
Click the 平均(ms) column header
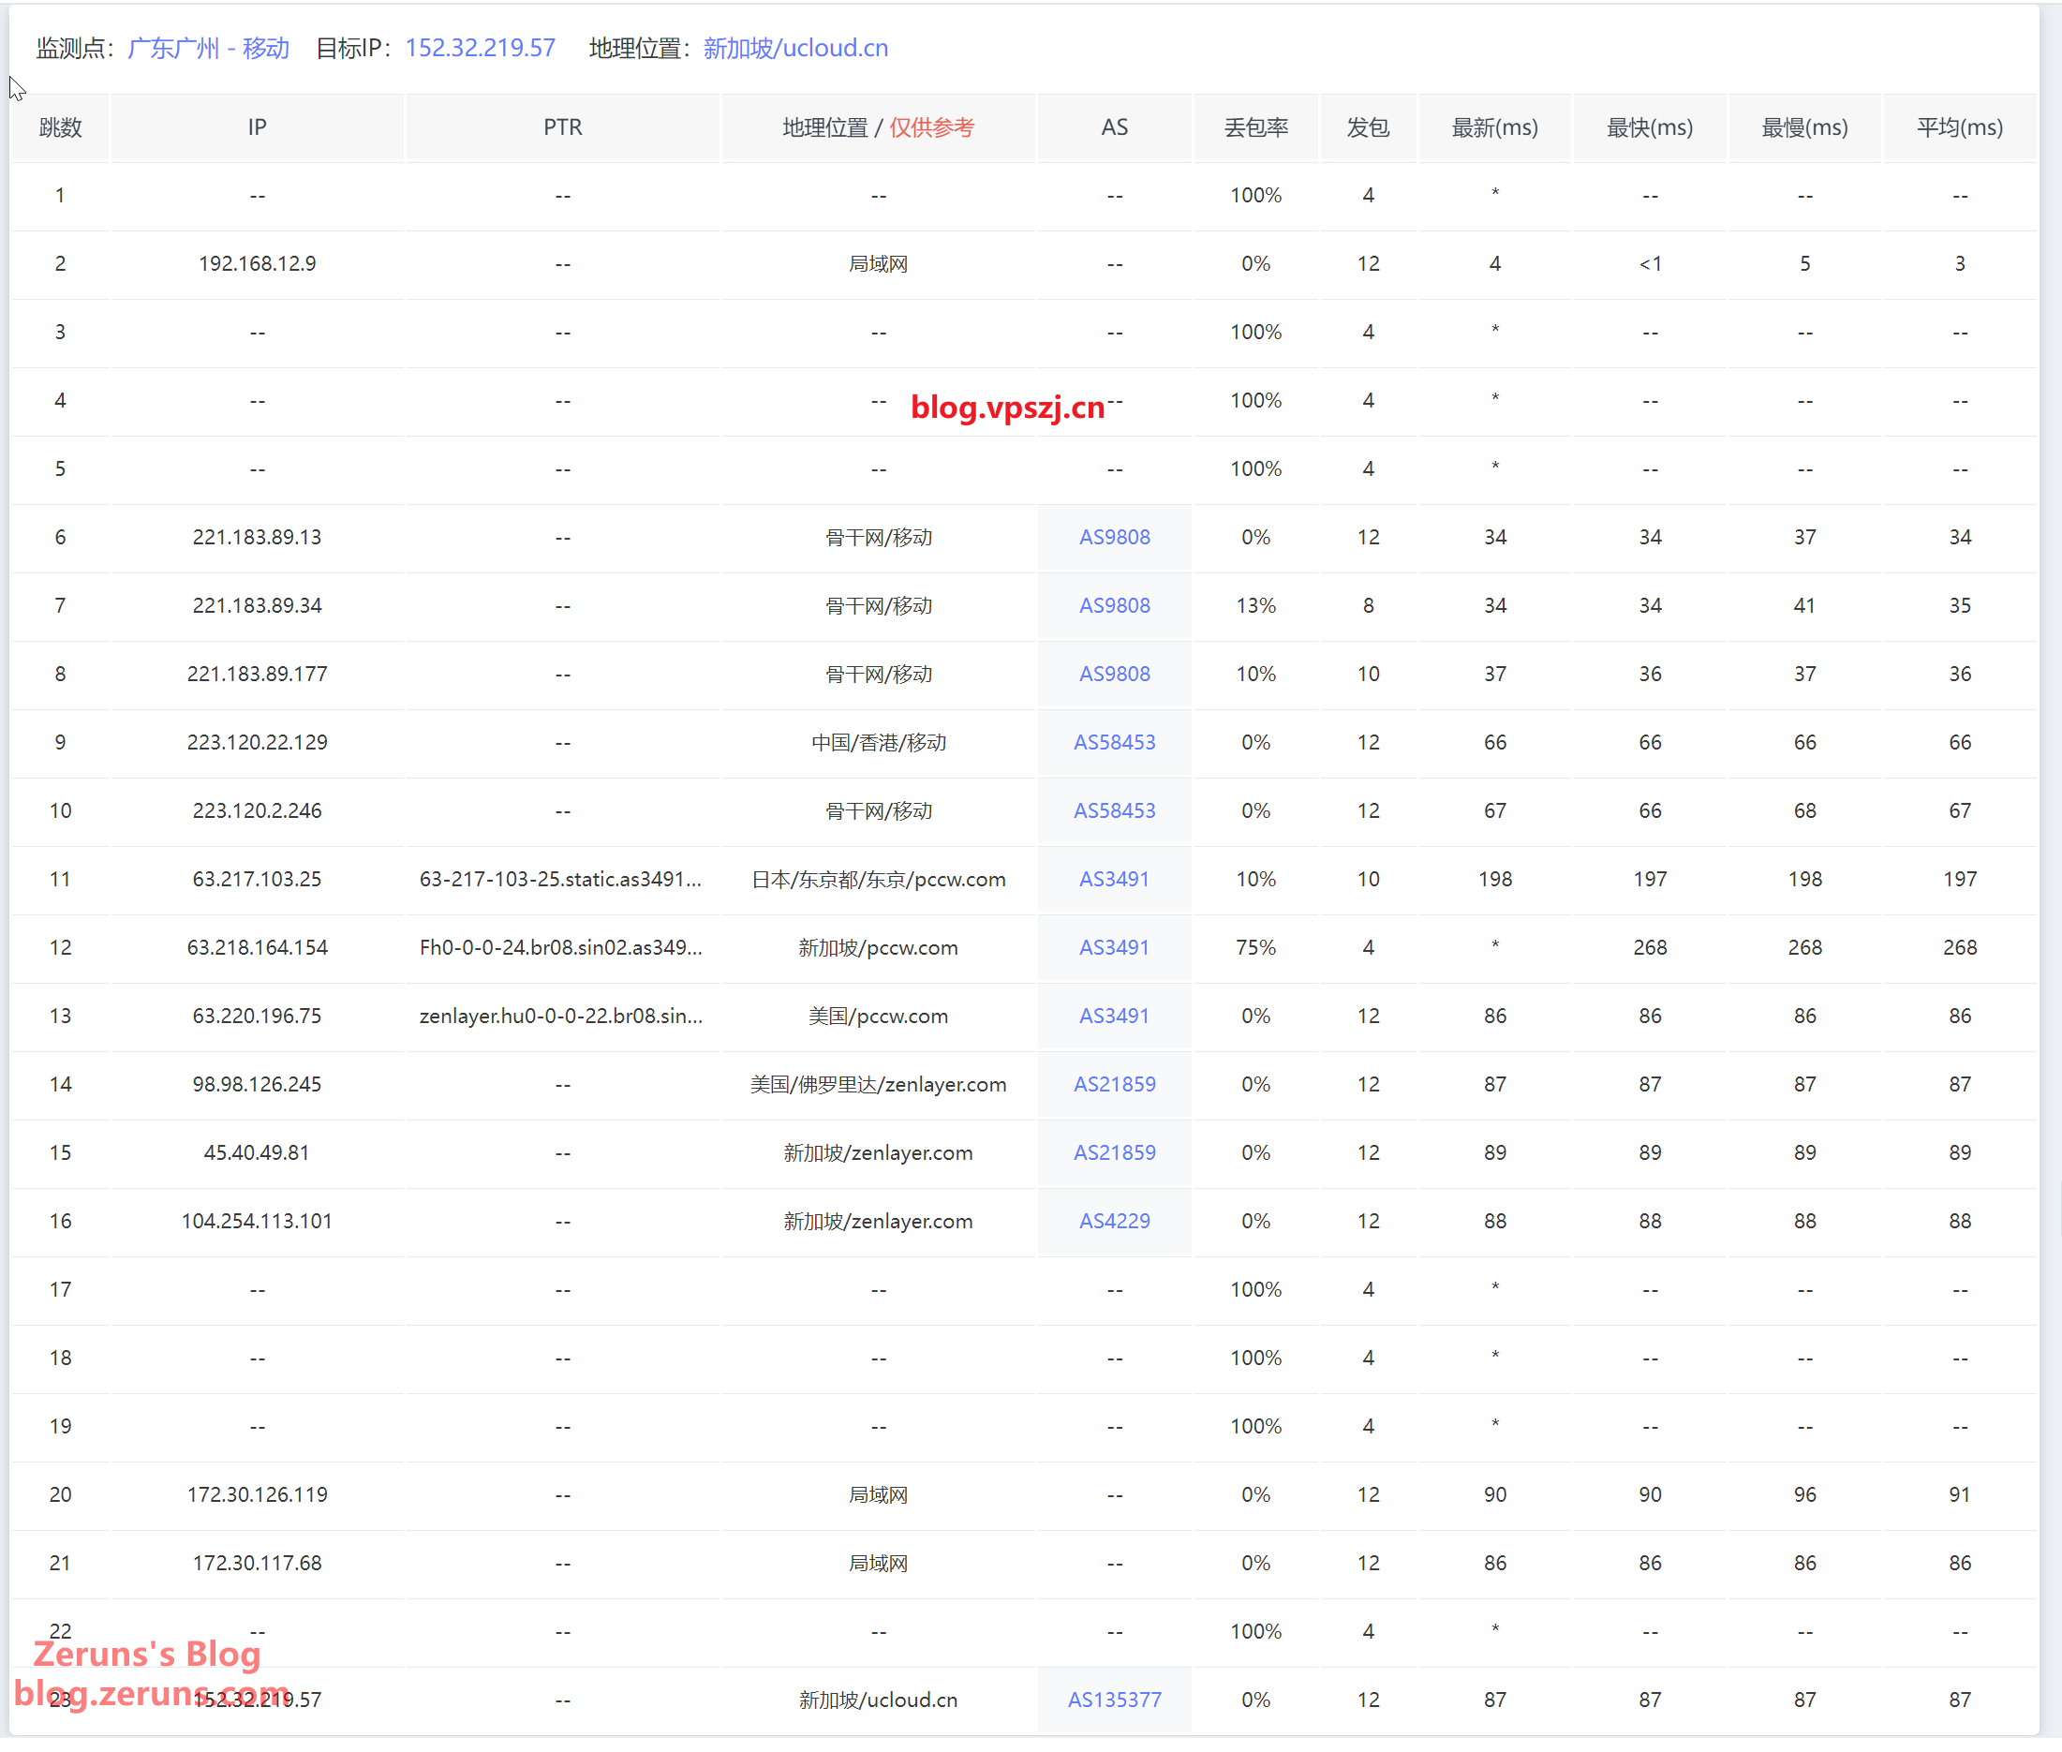click(1959, 127)
